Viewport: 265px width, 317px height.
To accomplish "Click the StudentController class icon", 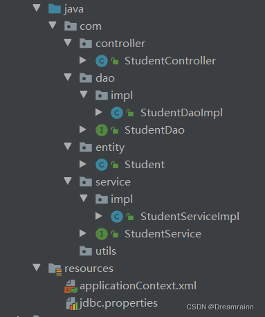I will coord(102,61).
